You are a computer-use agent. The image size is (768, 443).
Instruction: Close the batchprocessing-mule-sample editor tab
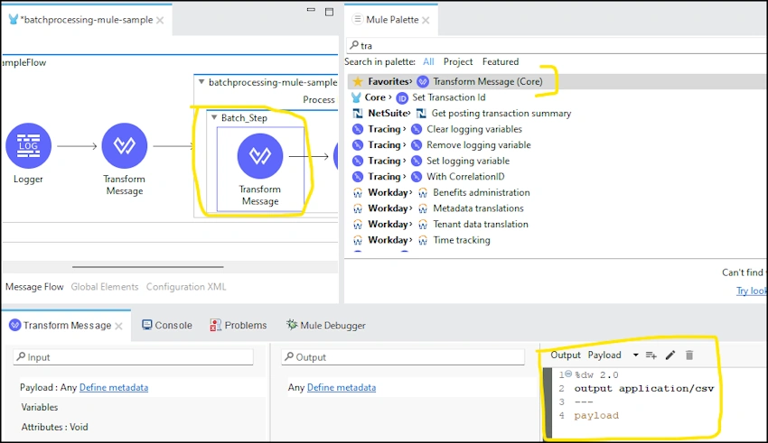[160, 20]
